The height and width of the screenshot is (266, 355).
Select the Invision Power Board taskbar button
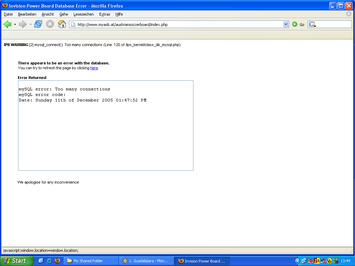coord(202,261)
